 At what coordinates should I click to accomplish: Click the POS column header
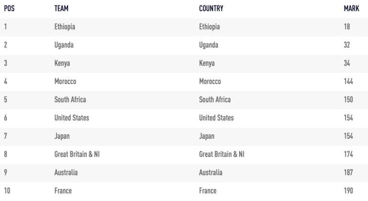9,9
